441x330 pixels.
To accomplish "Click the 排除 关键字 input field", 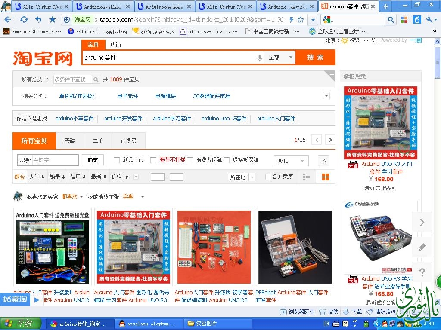I will pos(48,160).
